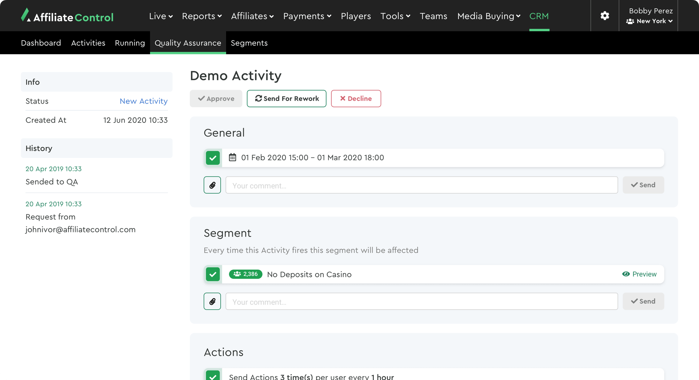
Task: Uncheck the General date range checkbox
Action: pyautogui.click(x=213, y=158)
